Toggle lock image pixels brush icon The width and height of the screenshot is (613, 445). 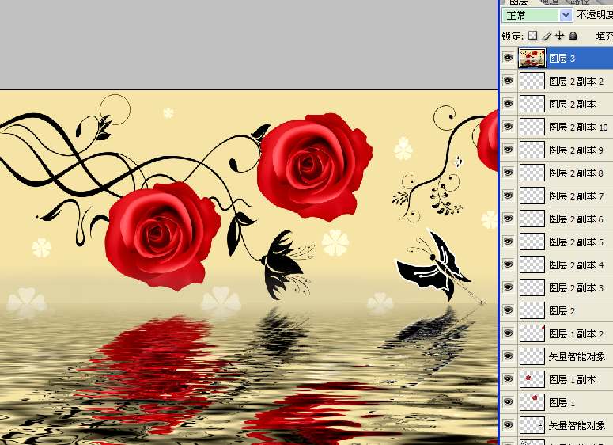[x=547, y=36]
